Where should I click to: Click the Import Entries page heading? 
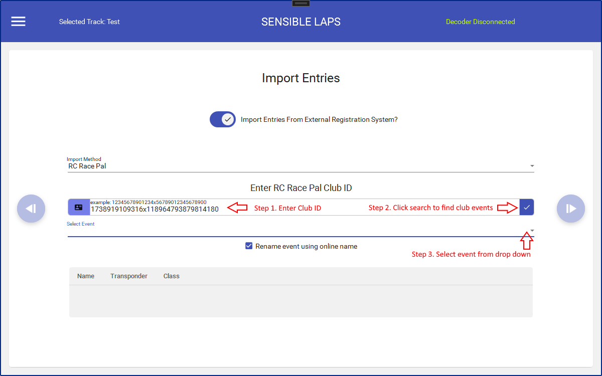301,78
